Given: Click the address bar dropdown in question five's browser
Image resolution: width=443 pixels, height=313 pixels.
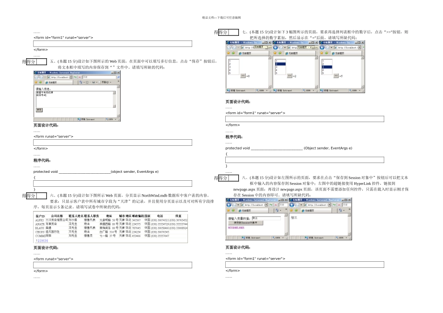Looking at the screenshot, I should pos(70,77).
